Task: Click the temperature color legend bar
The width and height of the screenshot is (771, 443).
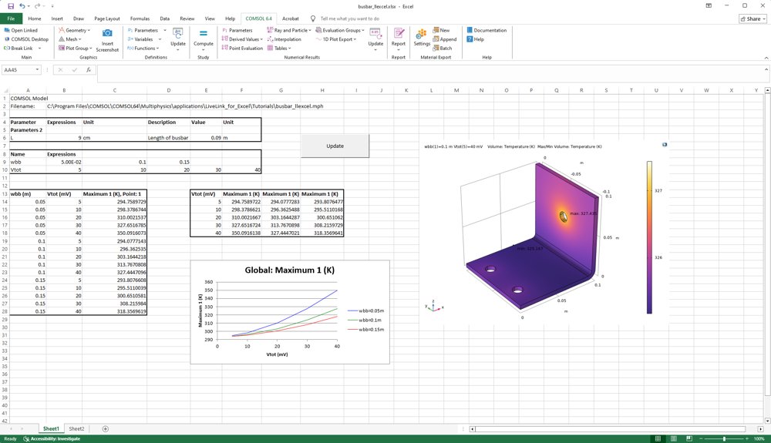Action: coord(649,237)
